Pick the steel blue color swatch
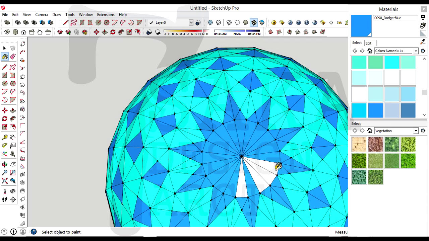 408,110
